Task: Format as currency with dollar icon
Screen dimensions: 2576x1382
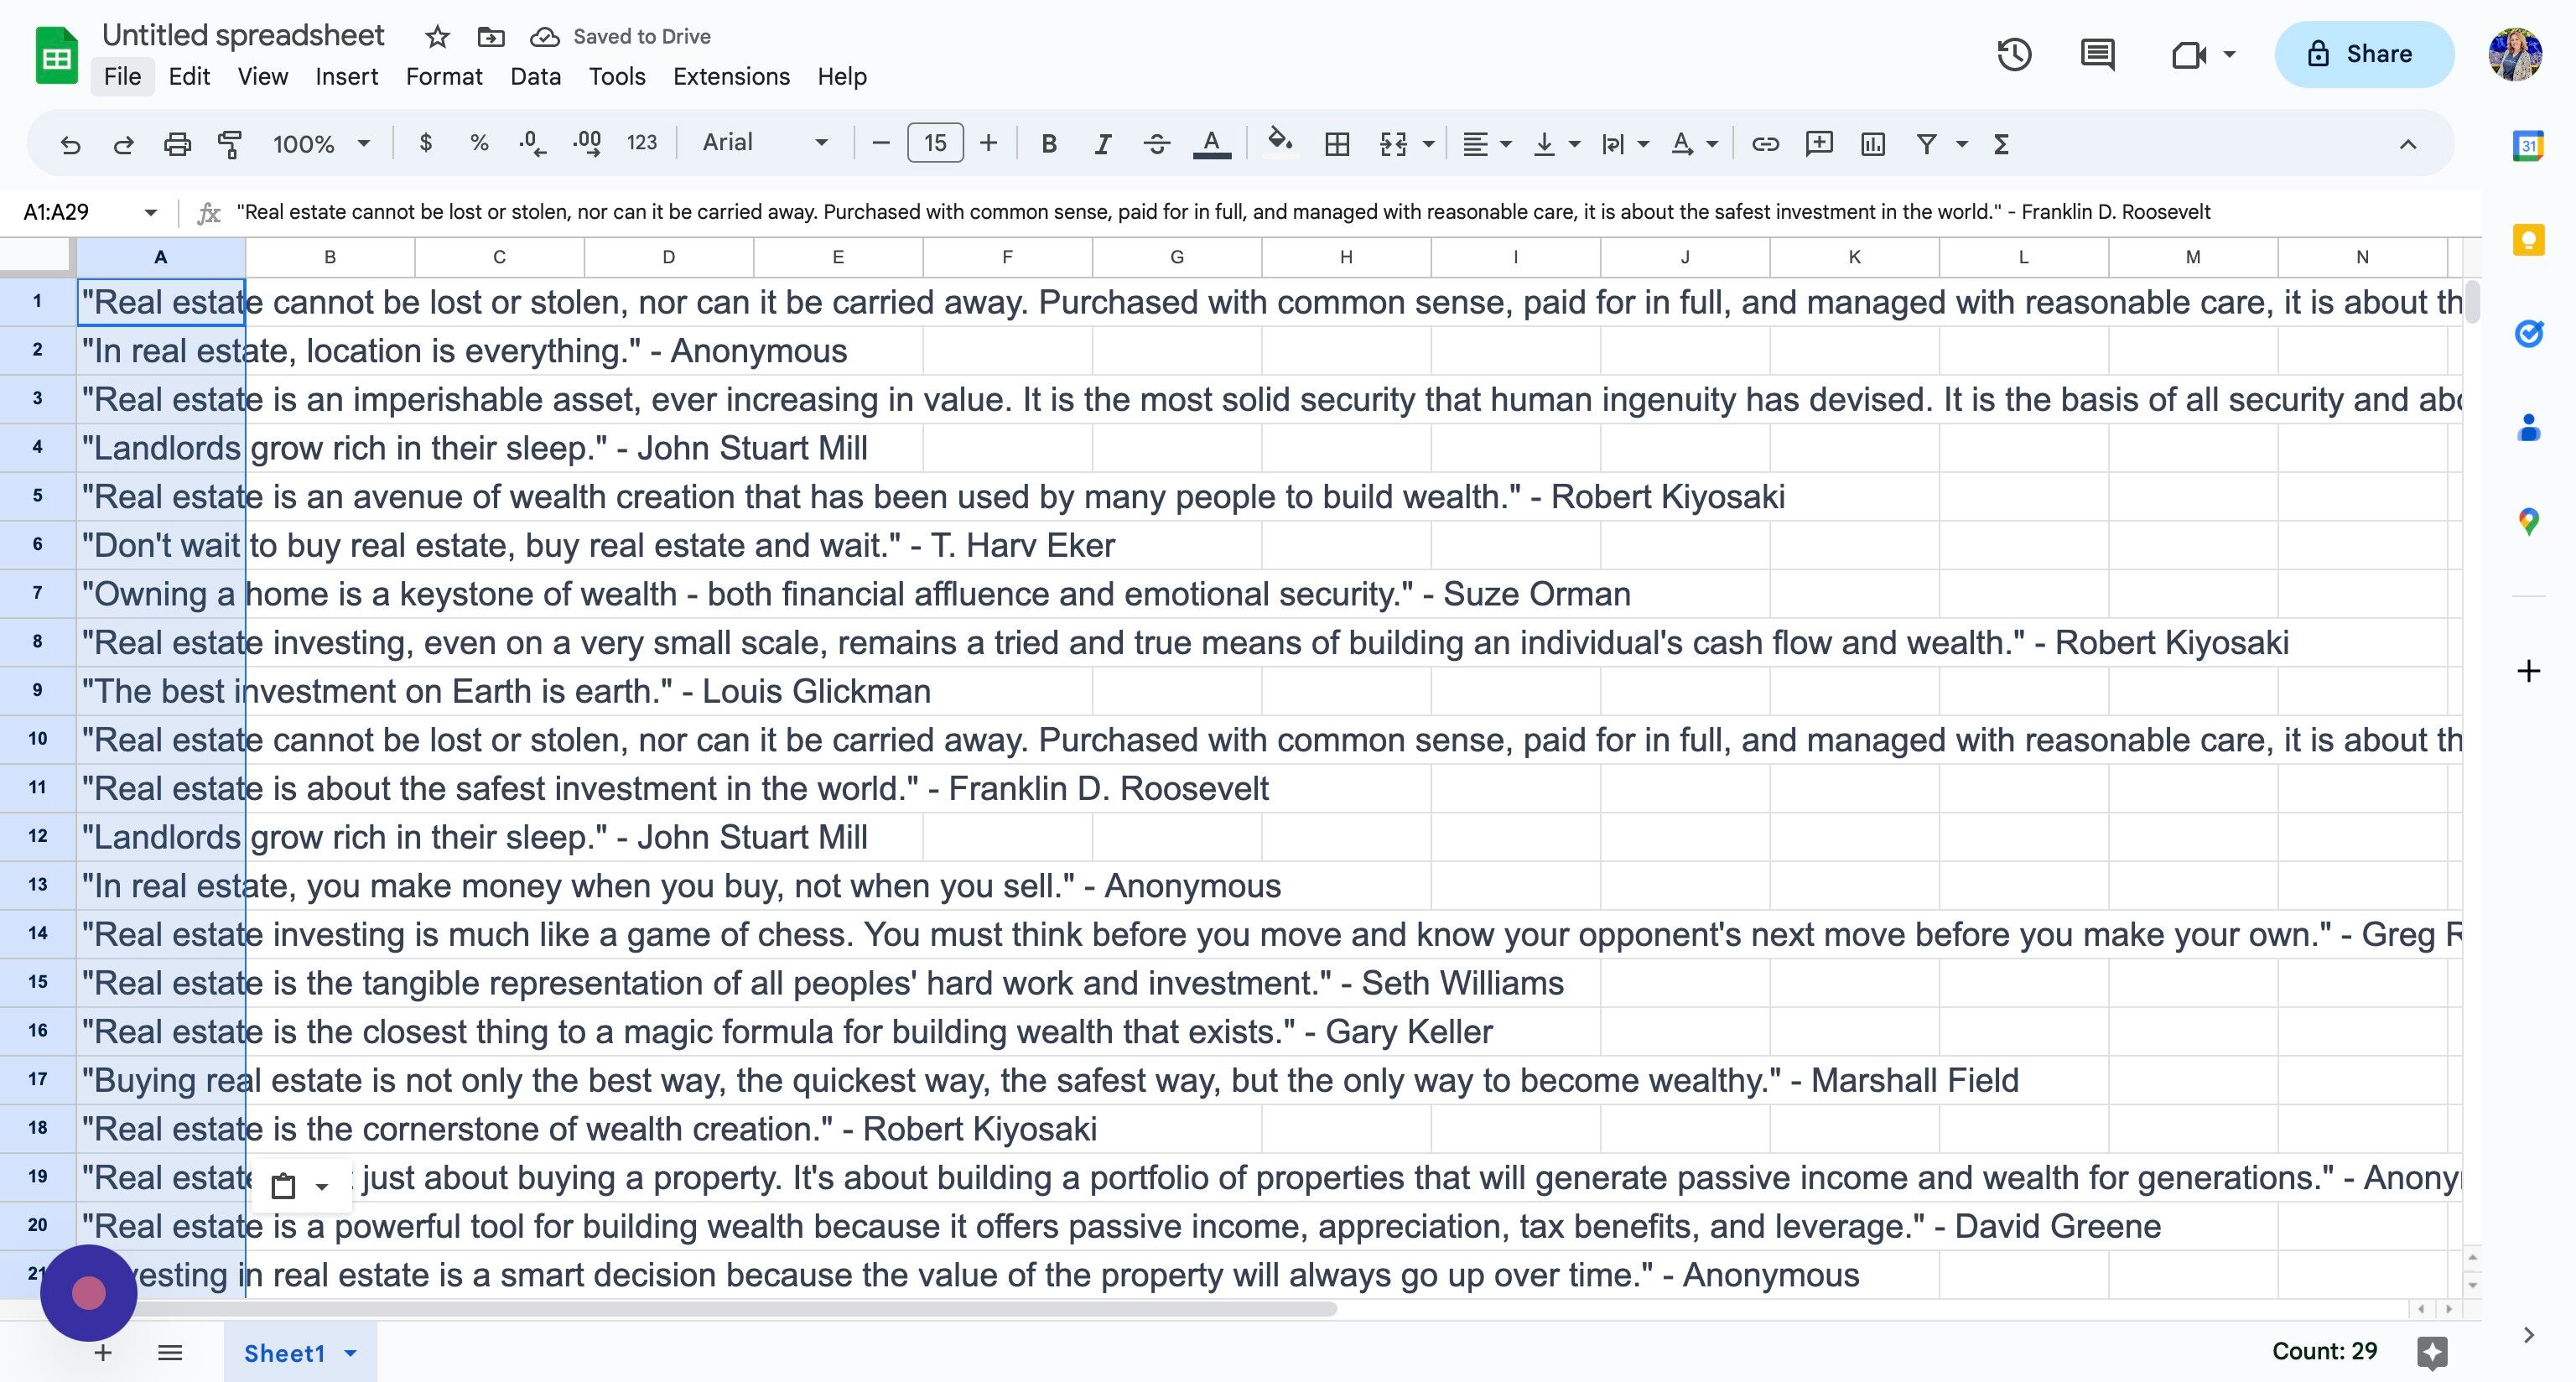Action: pos(426,143)
